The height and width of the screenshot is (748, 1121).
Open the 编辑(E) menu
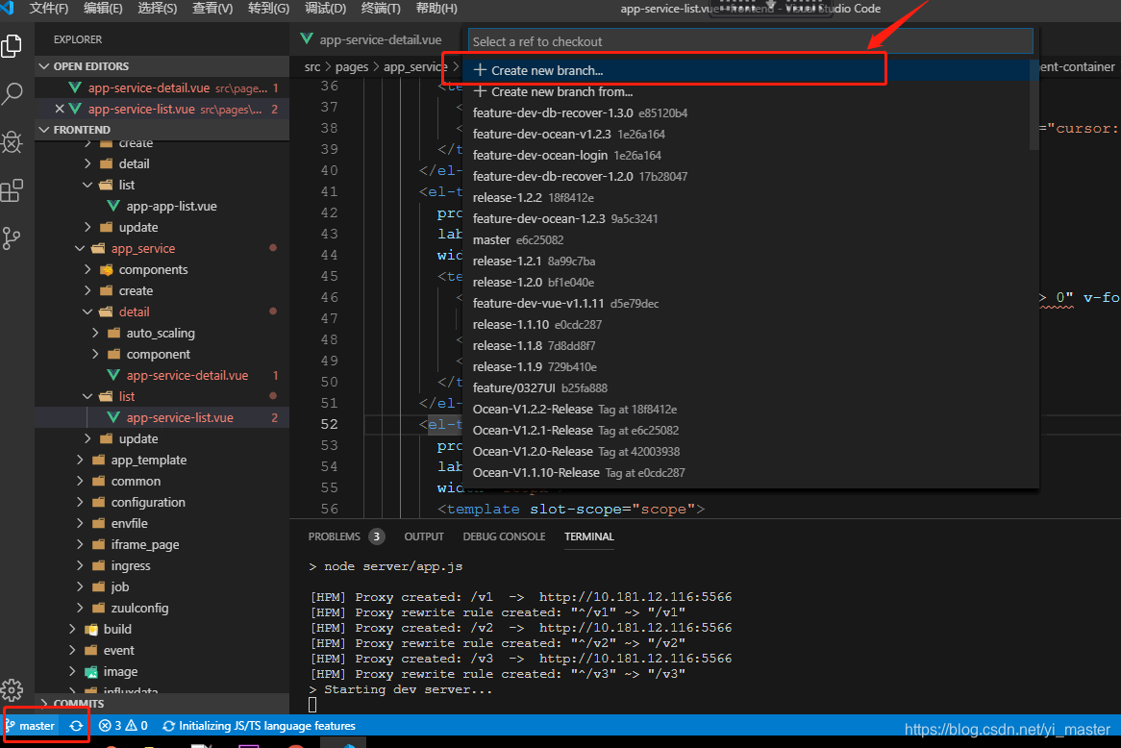(x=103, y=9)
